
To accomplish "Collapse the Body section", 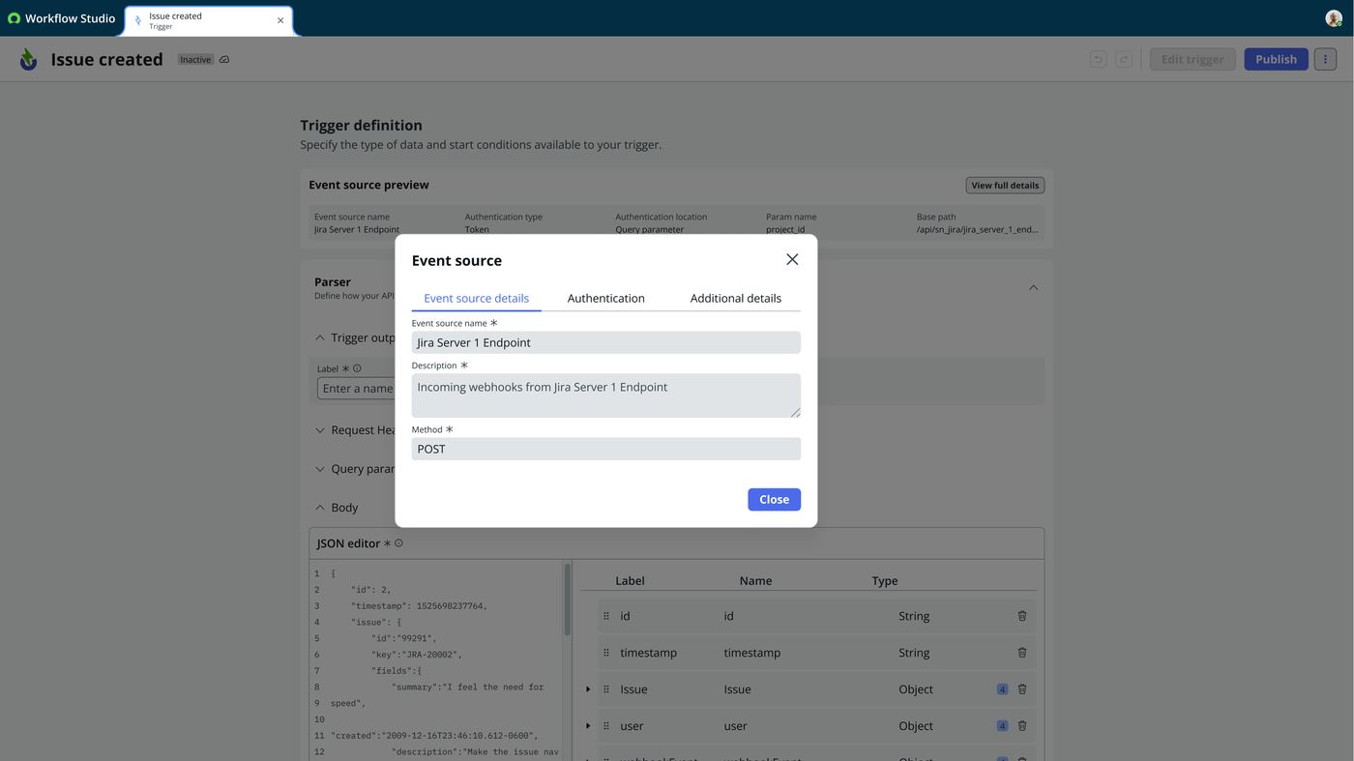I will pos(320,508).
